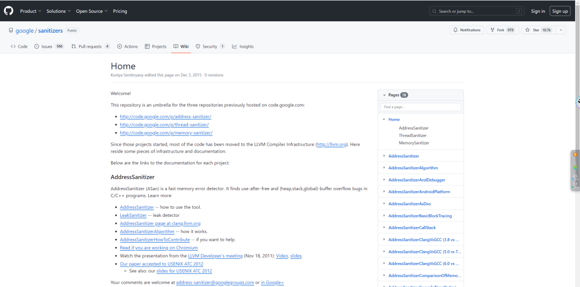Open AddressSanitizerClangVsGCC (5.0 vs 7 page
The image size is (580, 287).
pos(425,252)
